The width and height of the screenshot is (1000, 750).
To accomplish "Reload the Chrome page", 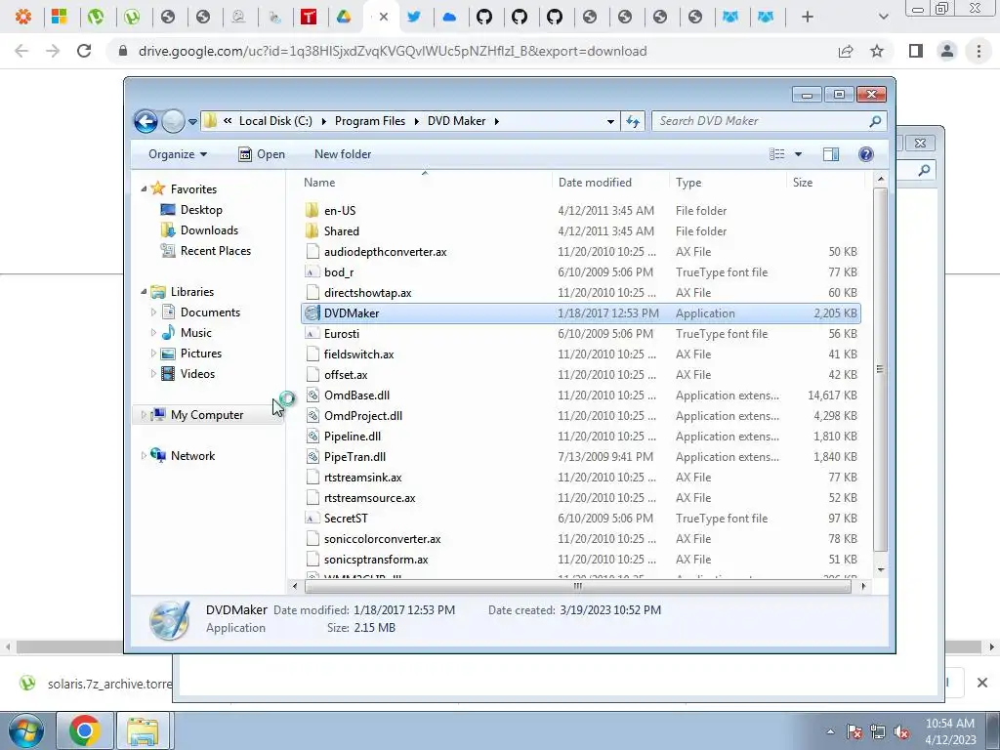I will 84,51.
